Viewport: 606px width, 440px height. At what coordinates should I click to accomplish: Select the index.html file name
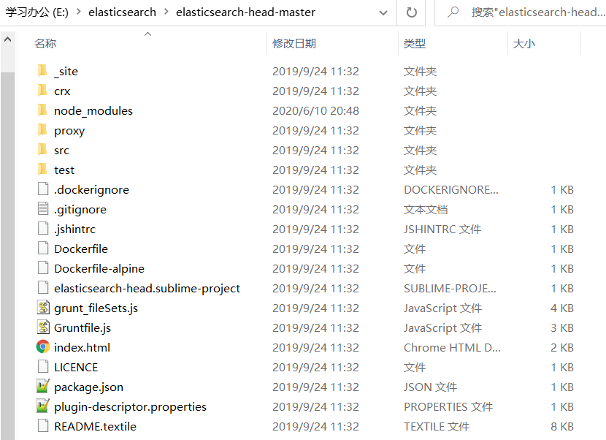(83, 347)
